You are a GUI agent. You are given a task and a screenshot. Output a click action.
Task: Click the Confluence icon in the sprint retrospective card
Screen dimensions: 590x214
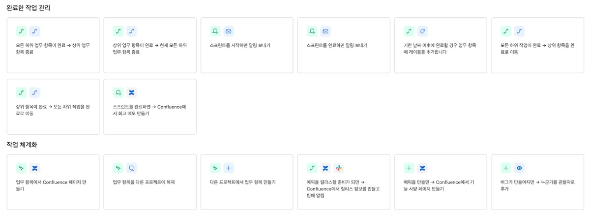click(132, 92)
